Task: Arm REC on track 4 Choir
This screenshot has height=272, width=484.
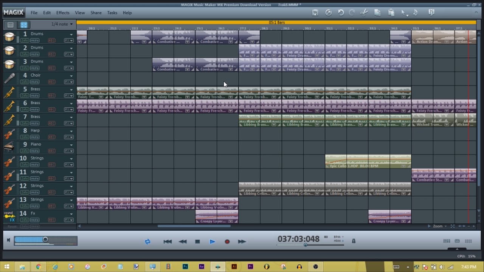Action: point(52,82)
